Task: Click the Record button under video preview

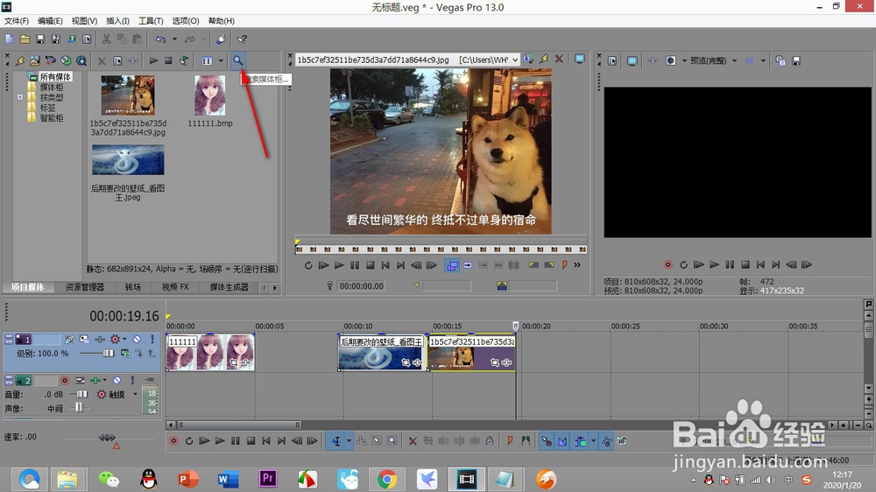Action: tap(668, 264)
